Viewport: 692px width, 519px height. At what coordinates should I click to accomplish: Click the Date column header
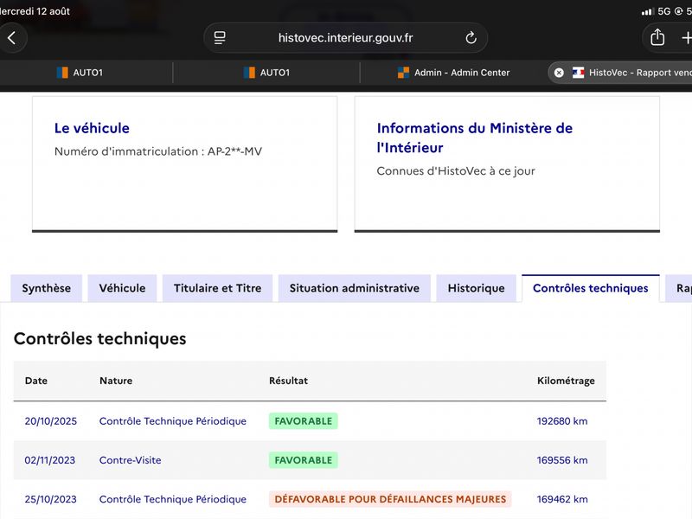36,381
